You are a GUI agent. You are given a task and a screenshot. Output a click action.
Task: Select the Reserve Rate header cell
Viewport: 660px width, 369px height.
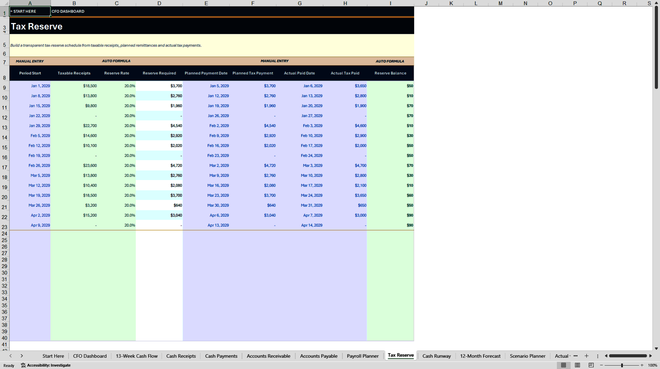point(117,73)
